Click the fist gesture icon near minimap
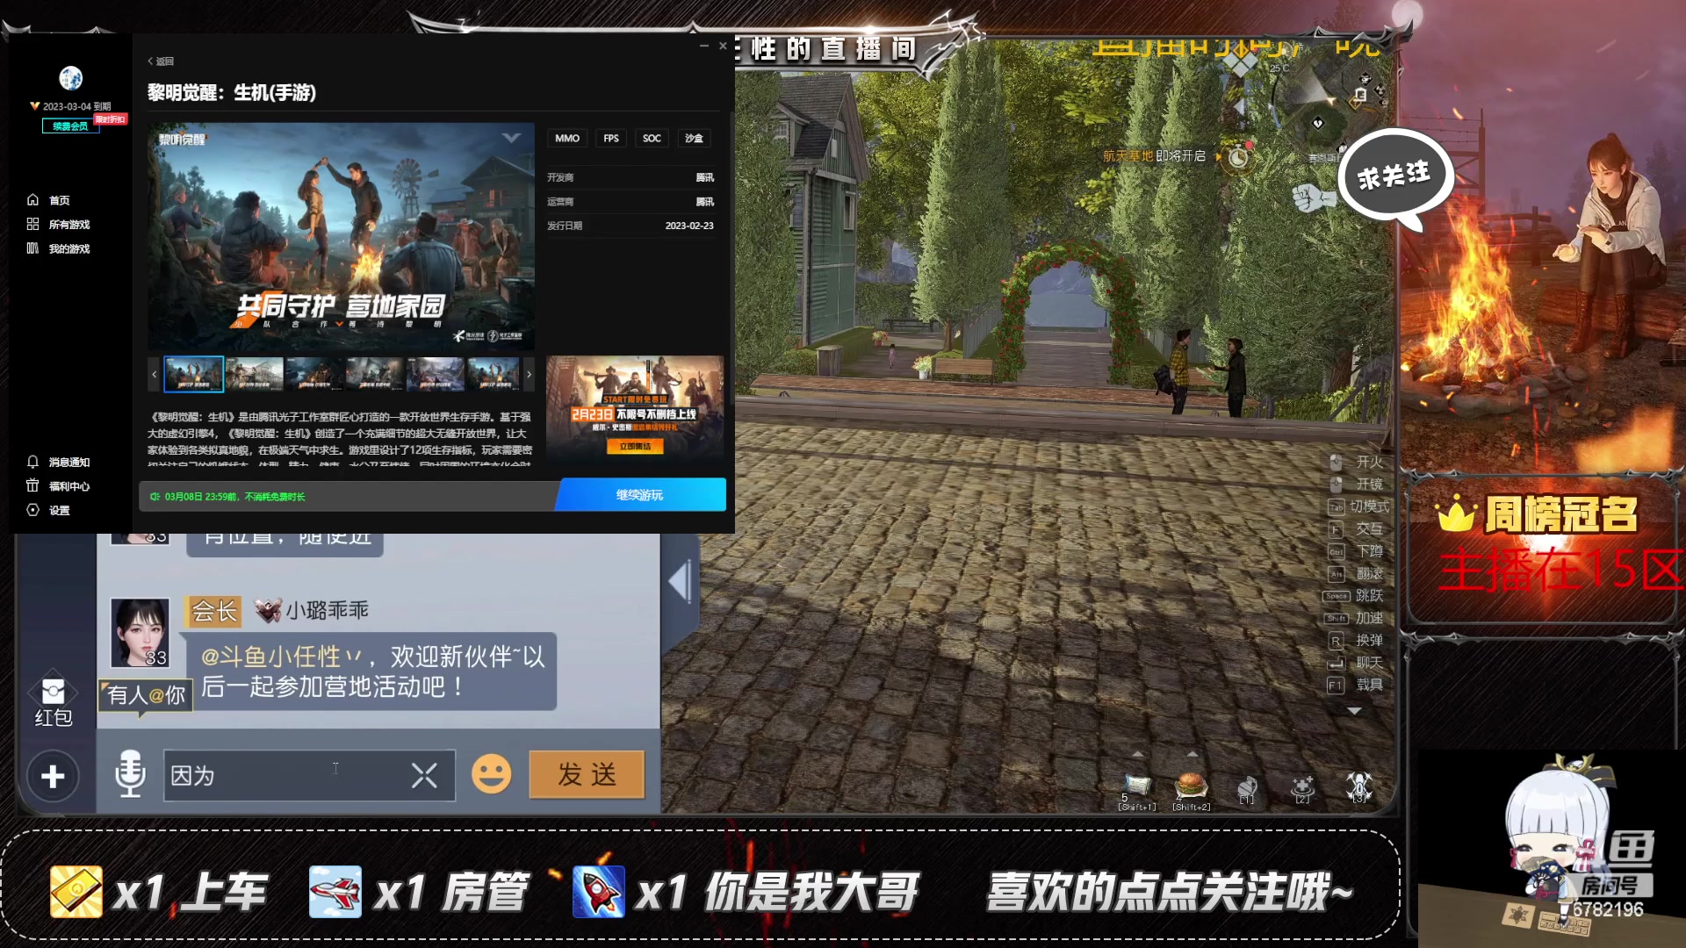1686x948 pixels. click(x=1312, y=197)
